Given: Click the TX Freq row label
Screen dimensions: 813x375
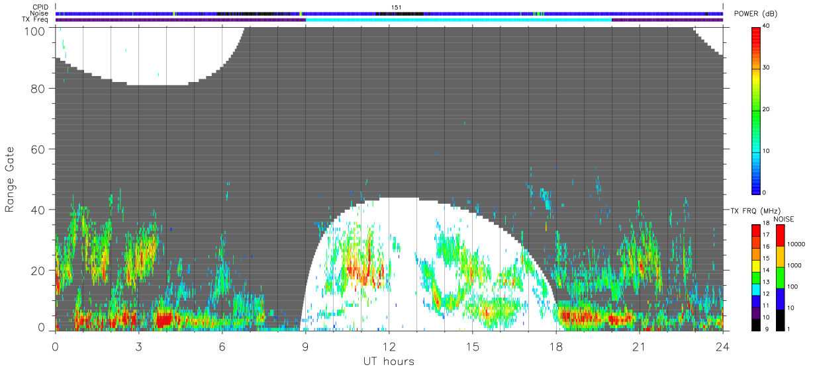Looking at the screenshot, I should tap(35, 19).
